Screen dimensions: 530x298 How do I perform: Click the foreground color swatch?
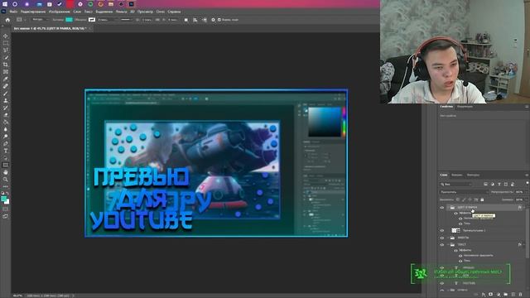point(3,199)
